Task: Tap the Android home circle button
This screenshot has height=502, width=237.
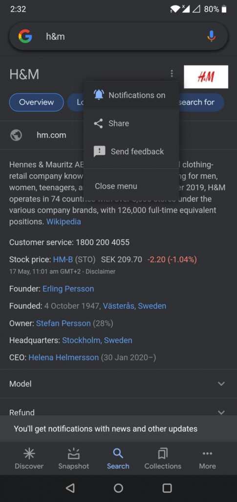Action: (x=118, y=488)
